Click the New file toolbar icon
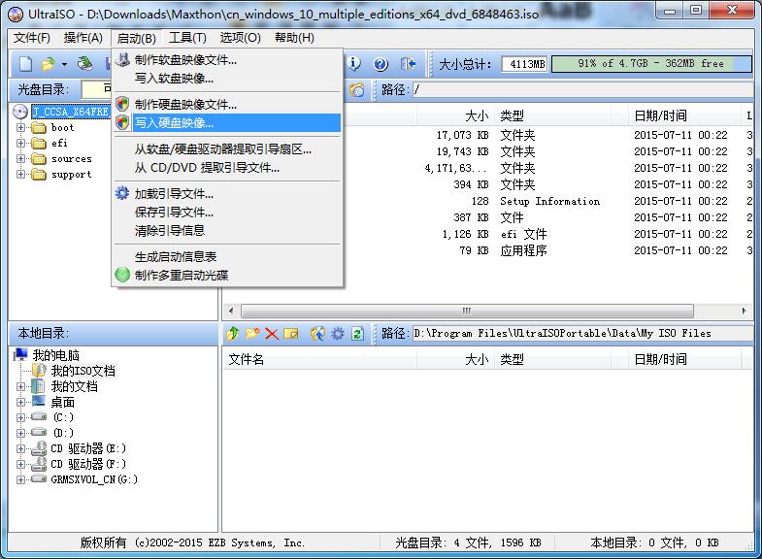 click(26, 64)
